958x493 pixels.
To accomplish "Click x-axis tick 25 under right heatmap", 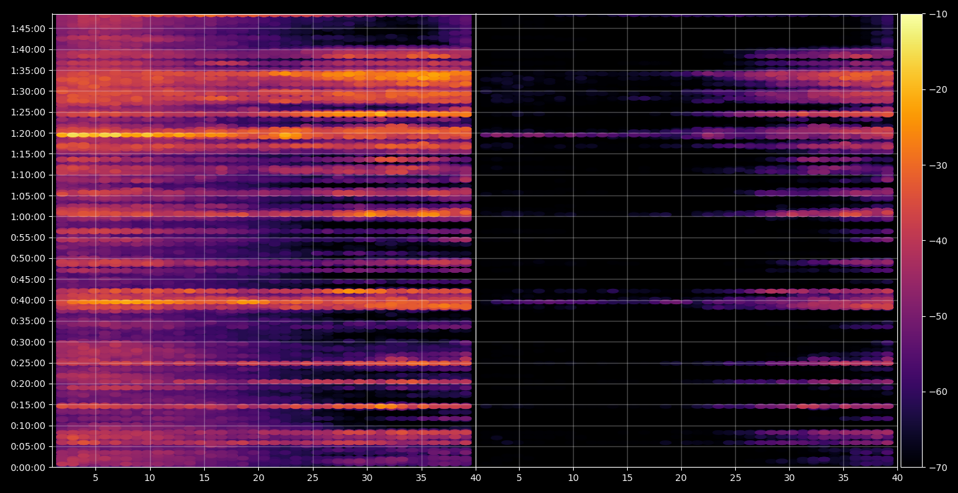I will pyautogui.click(x=735, y=478).
